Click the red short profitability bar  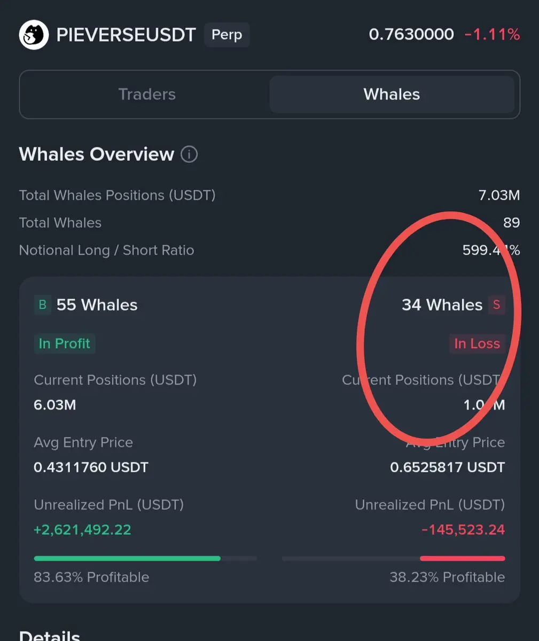[462, 558]
